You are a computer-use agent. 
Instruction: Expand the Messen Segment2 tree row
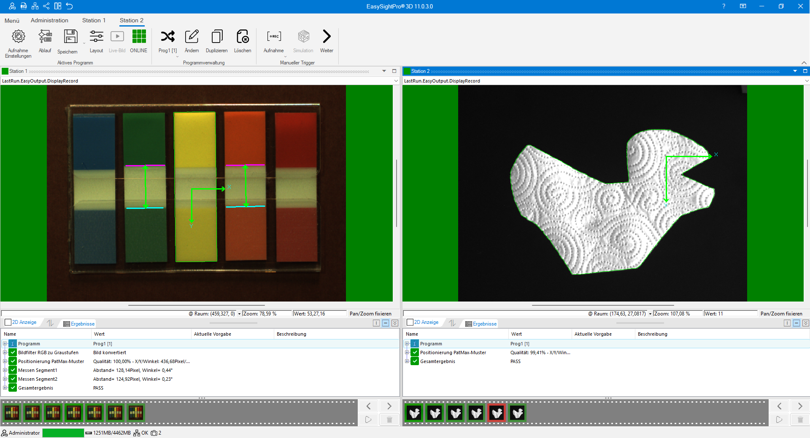point(5,379)
